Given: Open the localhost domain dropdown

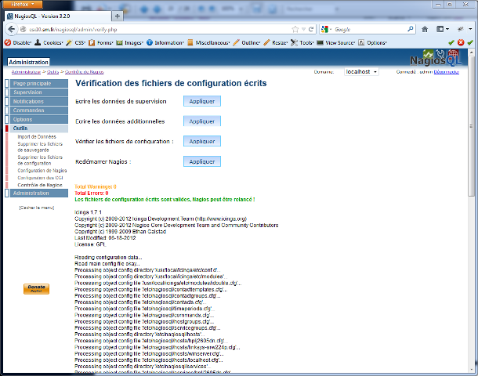Looking at the screenshot, I should (361, 71).
